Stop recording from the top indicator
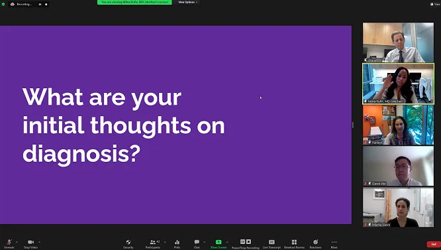This screenshot has height=250, width=441. (46, 4)
